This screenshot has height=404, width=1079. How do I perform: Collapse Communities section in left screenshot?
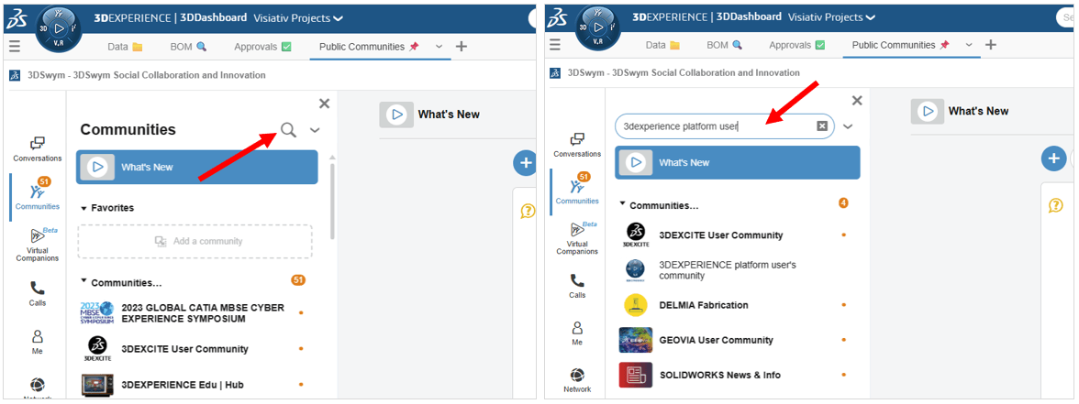[84, 282]
